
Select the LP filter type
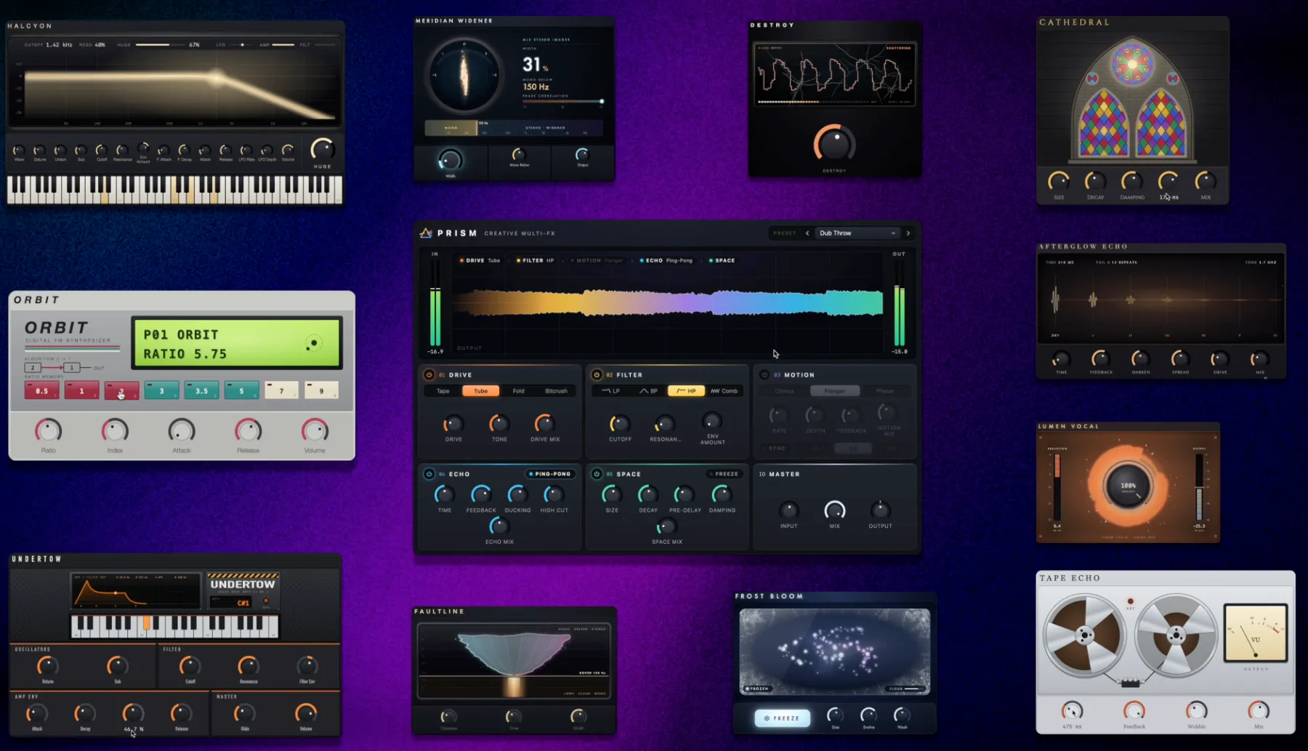click(x=611, y=391)
